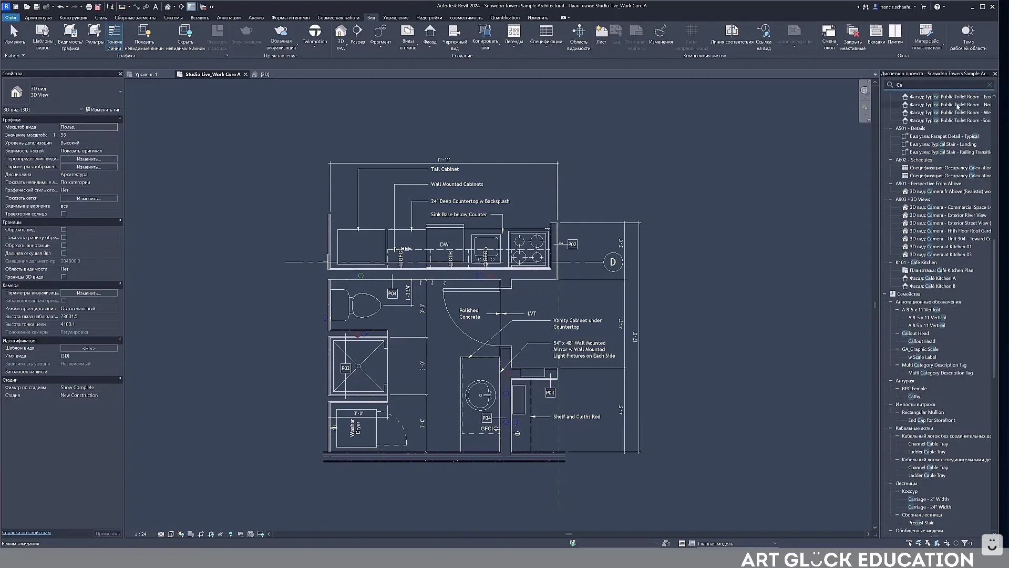Toggle Section Box (Границы 3D вида) checkbox

64,277
